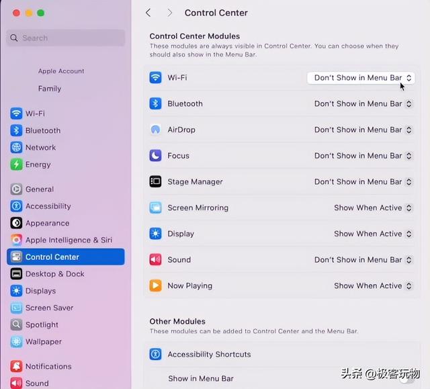Change Screen Mirroring's Show When Active dropdown
The height and width of the screenshot is (389, 430).
373,208
